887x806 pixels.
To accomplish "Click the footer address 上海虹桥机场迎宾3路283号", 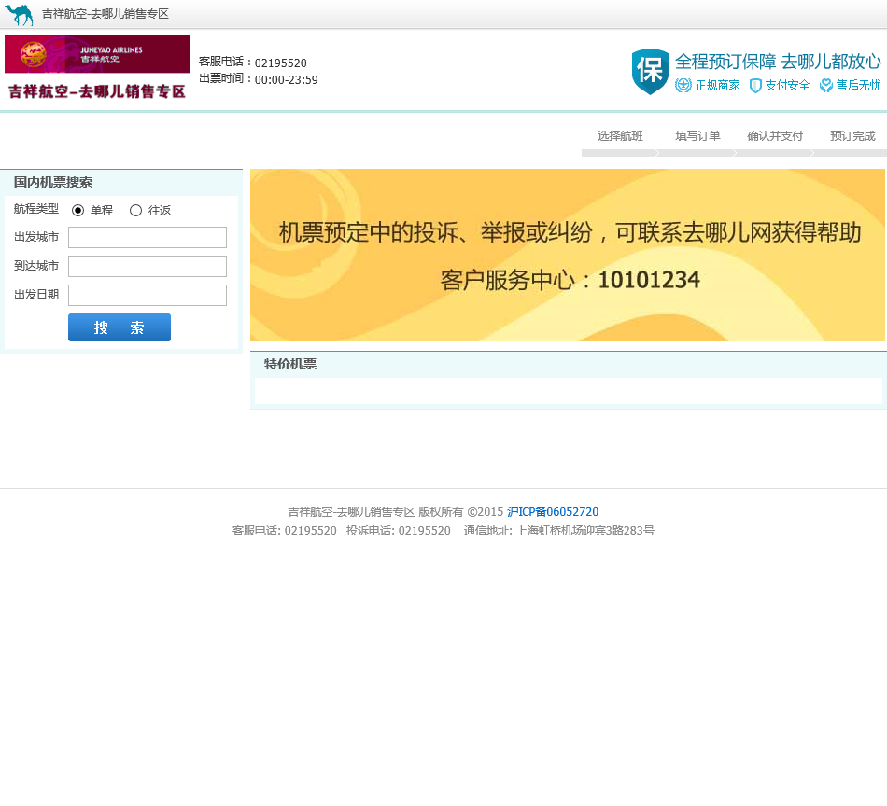I will [584, 531].
